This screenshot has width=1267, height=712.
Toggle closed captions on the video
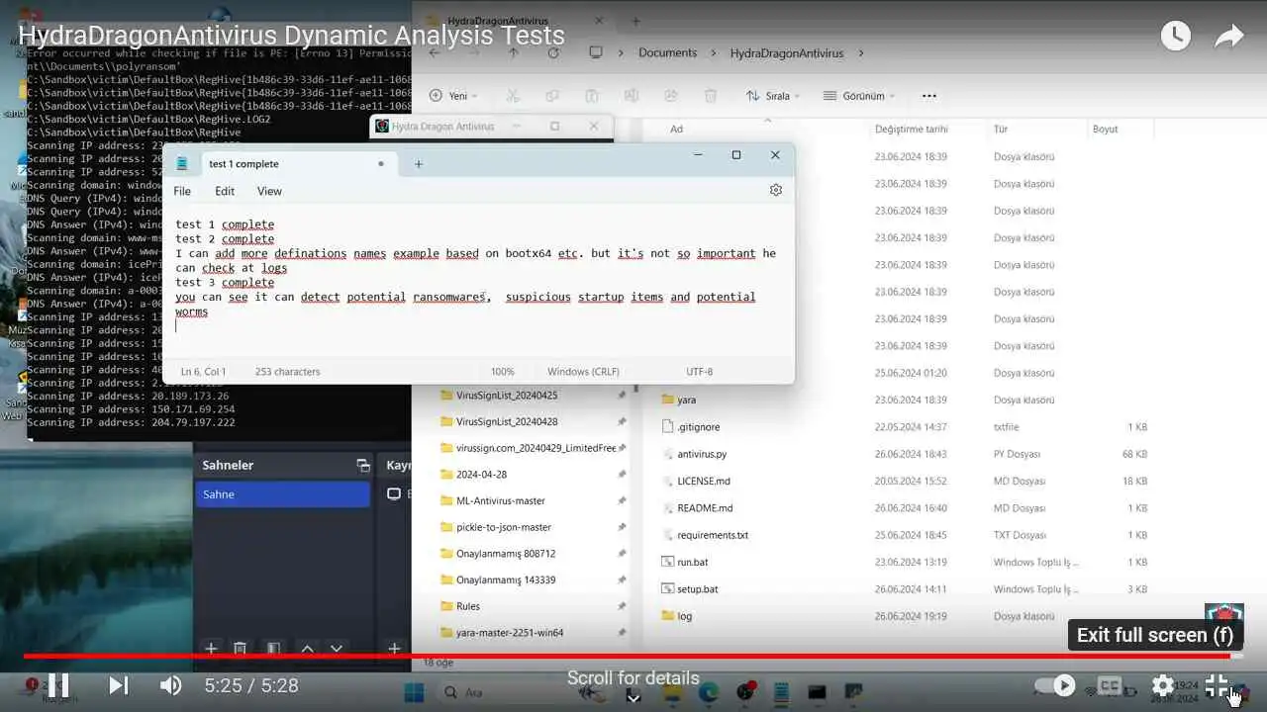click(x=1111, y=685)
